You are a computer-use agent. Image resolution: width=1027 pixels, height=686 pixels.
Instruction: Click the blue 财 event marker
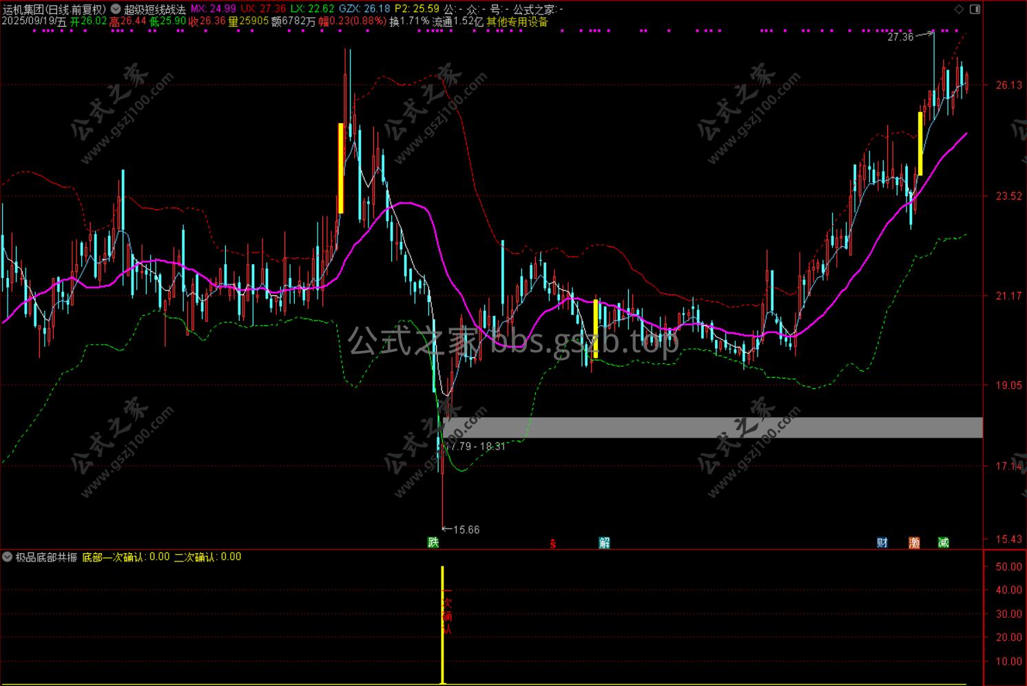[x=882, y=543]
